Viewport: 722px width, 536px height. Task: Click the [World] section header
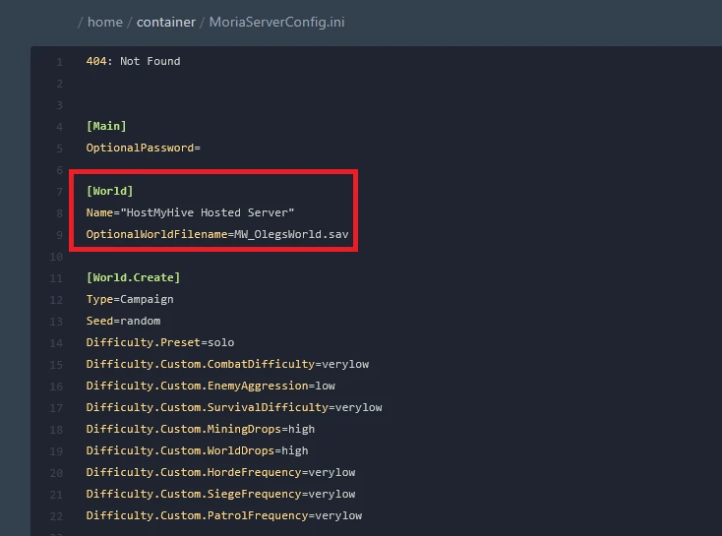[x=109, y=191]
